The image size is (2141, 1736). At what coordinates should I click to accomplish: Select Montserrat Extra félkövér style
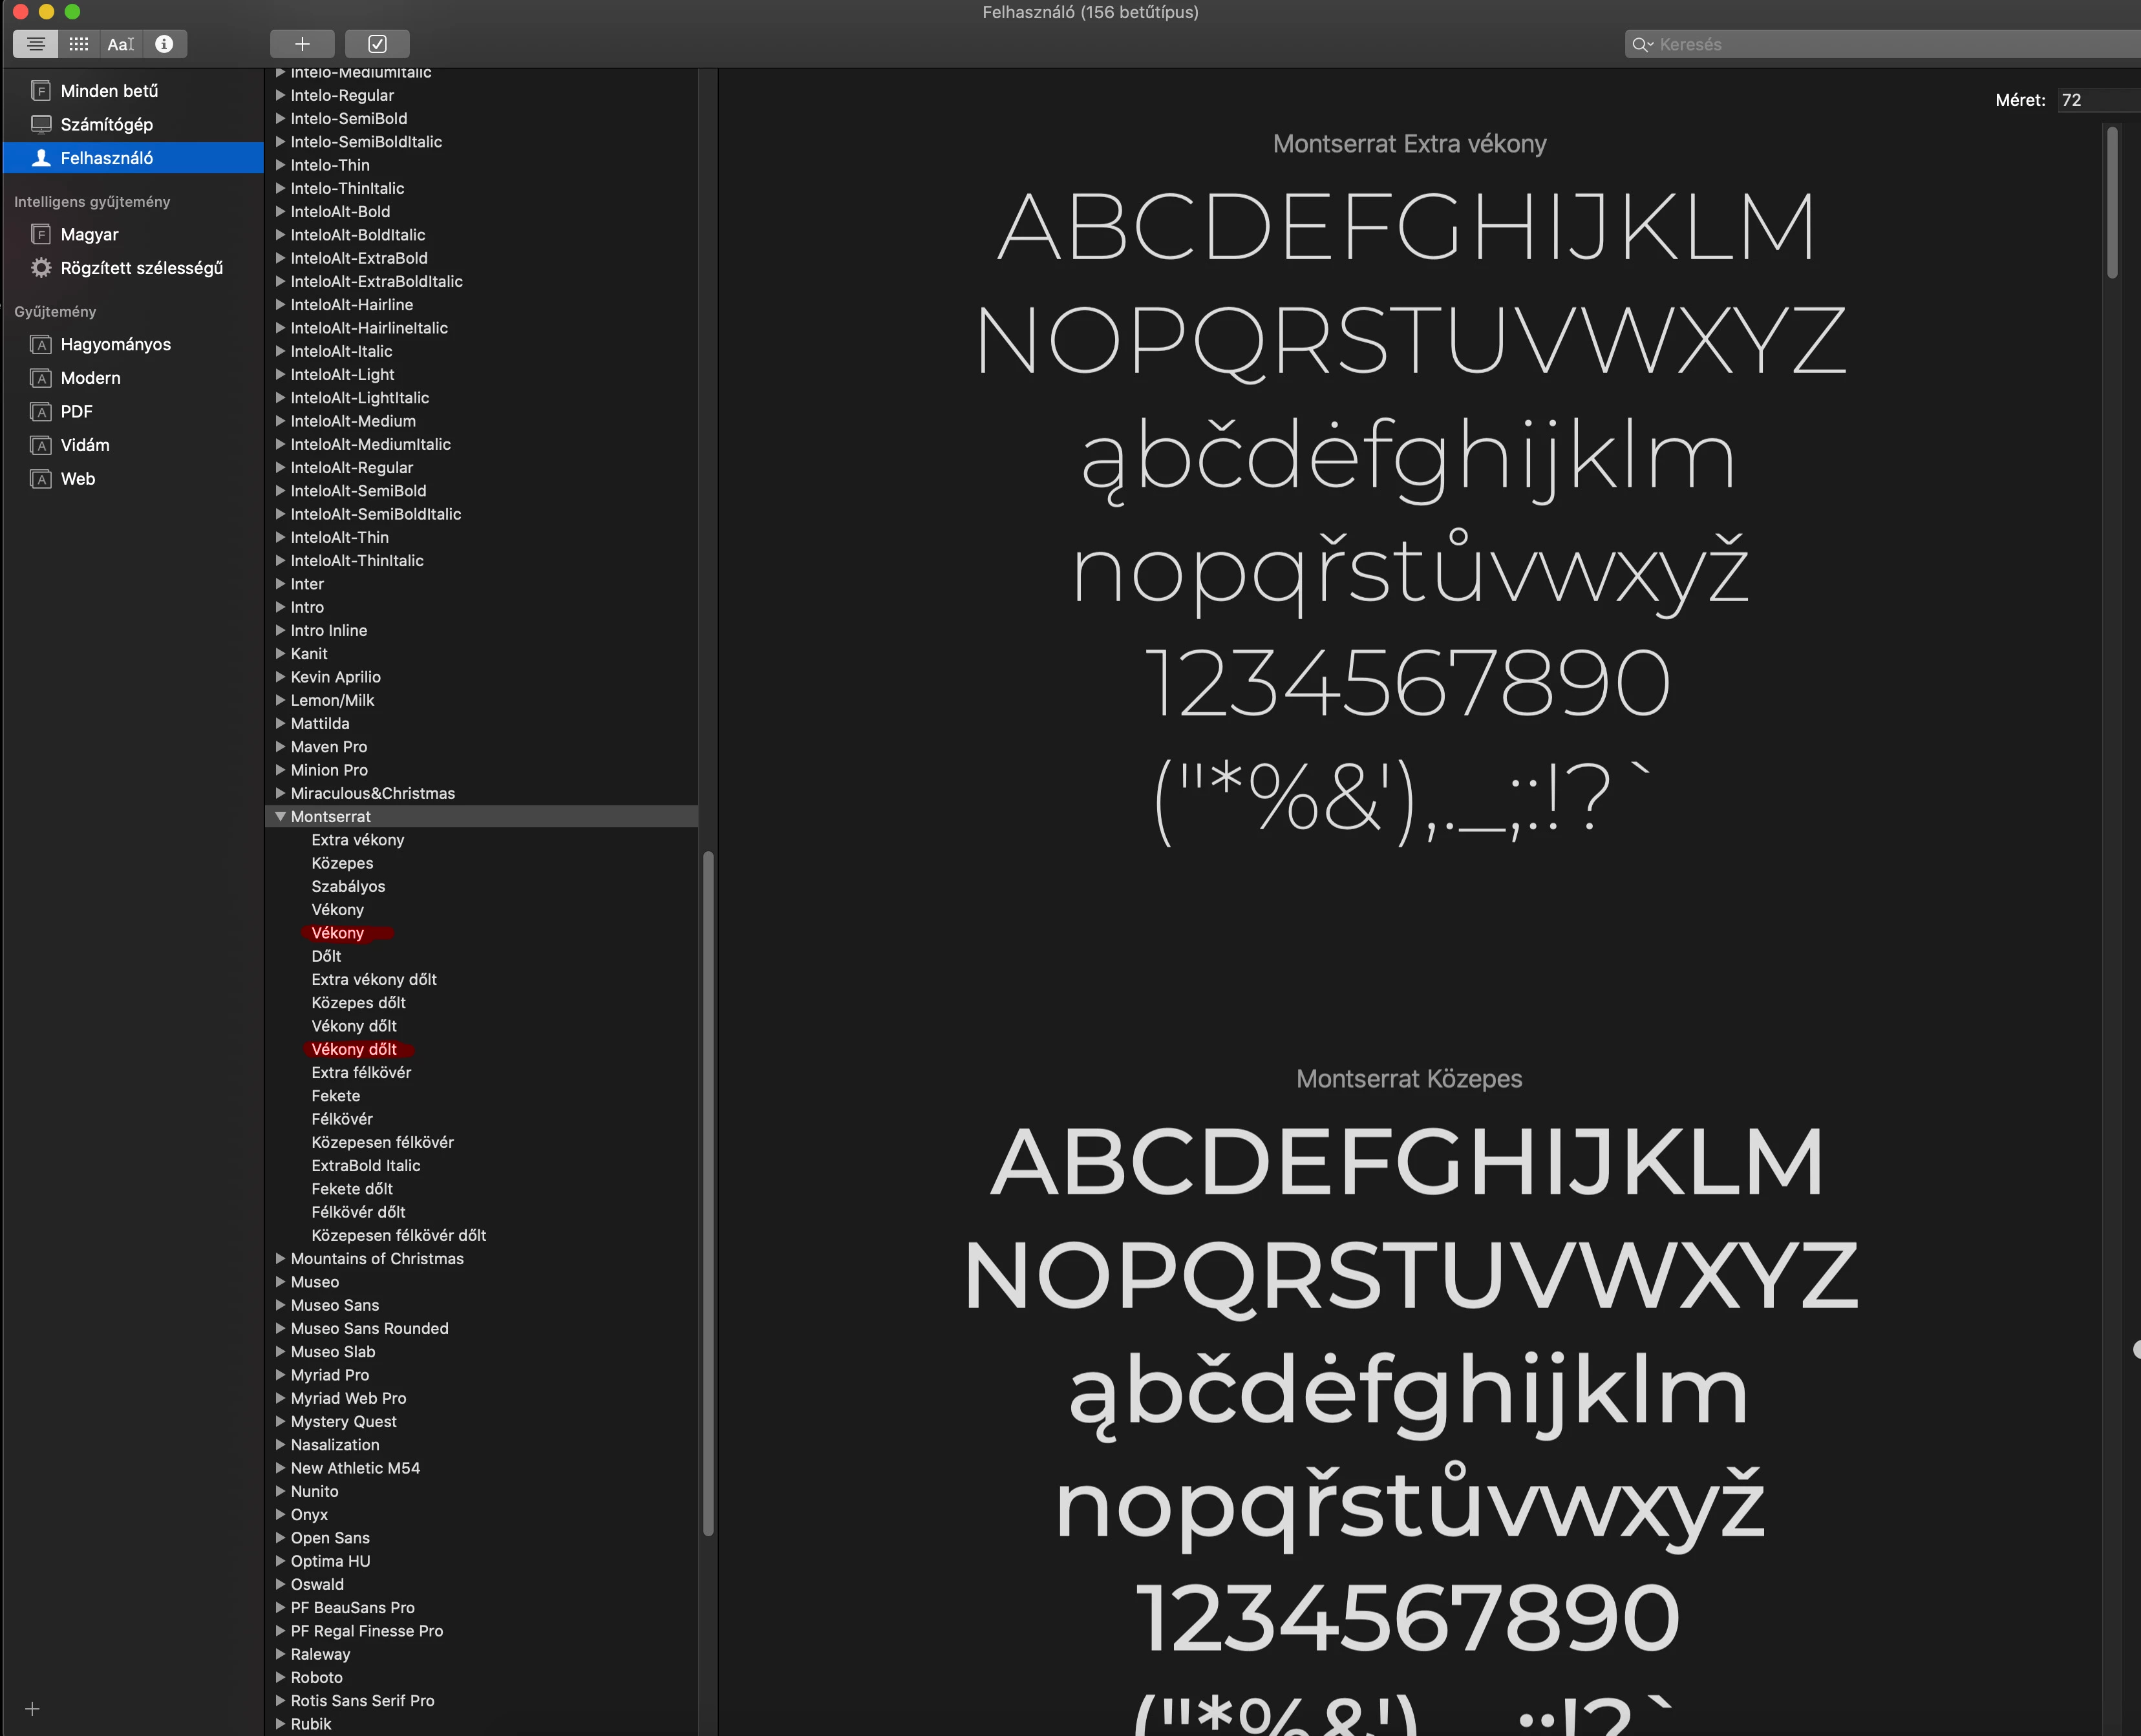tap(361, 1072)
